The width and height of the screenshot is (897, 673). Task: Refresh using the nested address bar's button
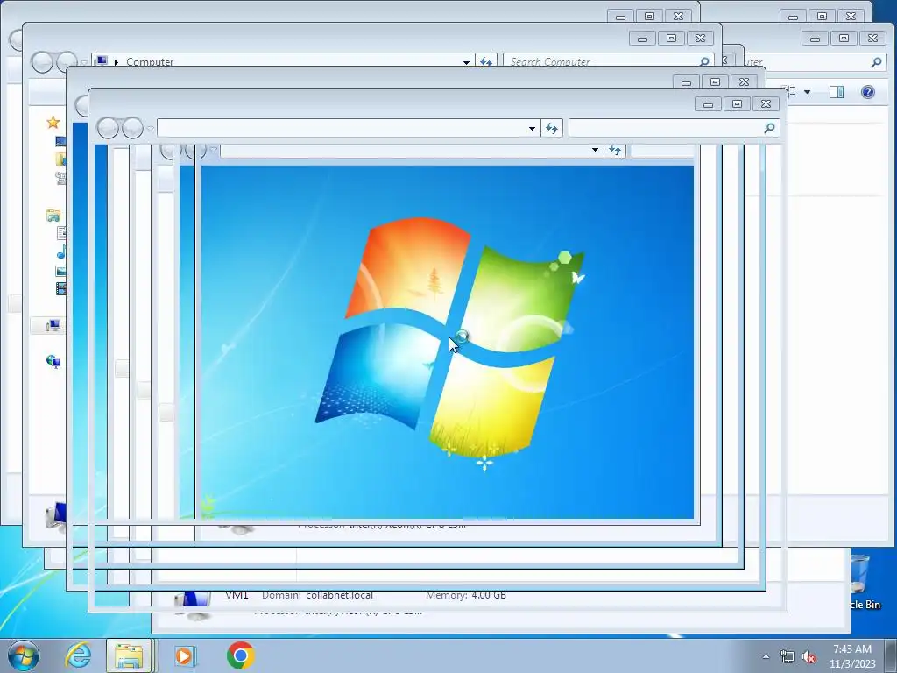coord(615,150)
